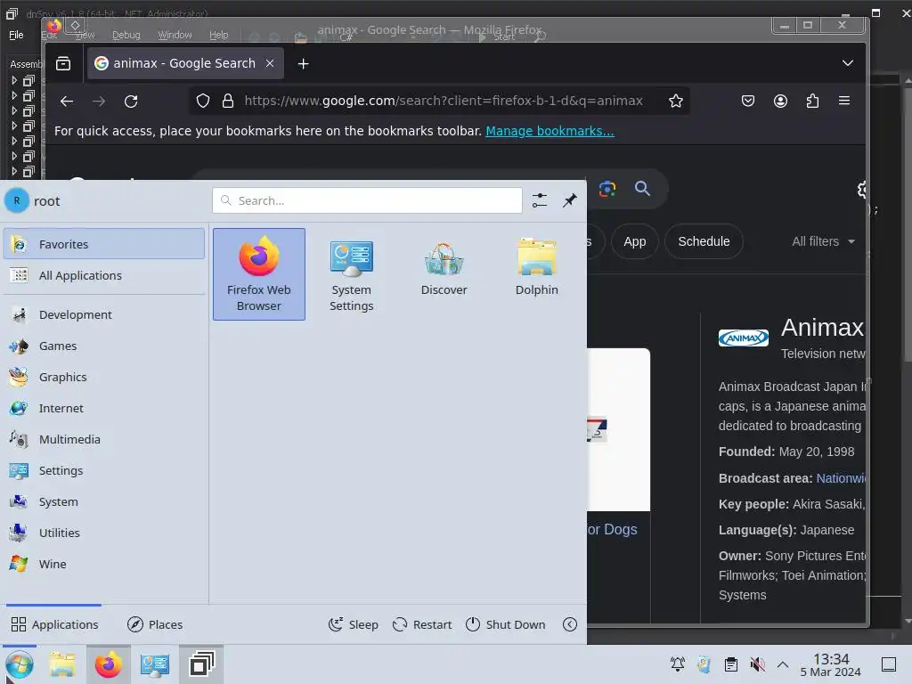Search by image with Google Lens
Screen dimensions: 912x684
tap(607, 189)
